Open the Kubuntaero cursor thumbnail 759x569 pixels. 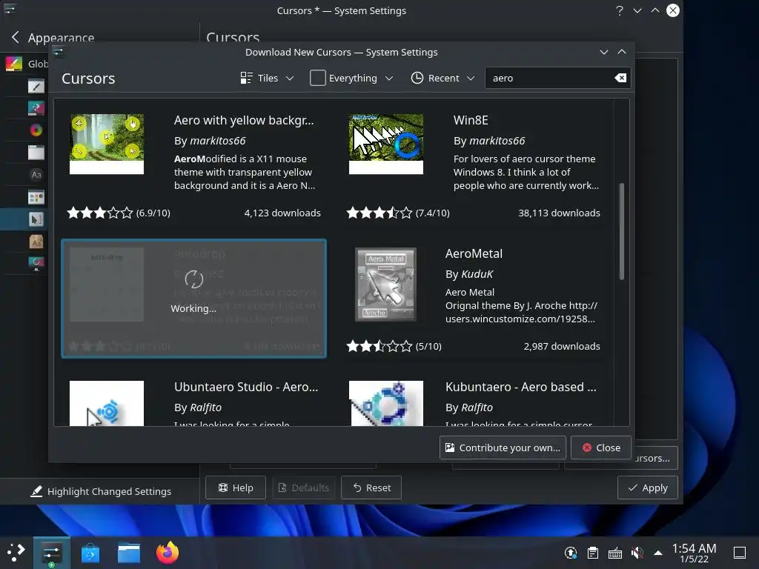(385, 404)
